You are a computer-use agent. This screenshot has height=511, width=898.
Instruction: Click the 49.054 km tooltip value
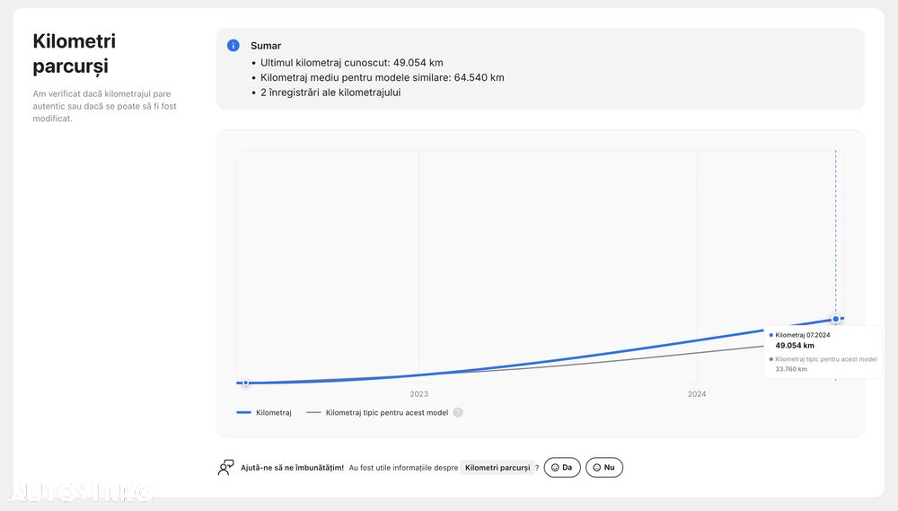795,345
